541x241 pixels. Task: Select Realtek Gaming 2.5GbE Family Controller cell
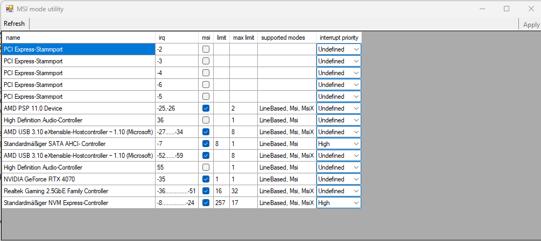coord(79,191)
